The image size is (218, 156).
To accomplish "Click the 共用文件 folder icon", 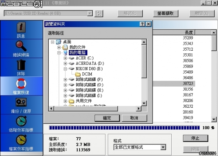I will tap(72, 101).
